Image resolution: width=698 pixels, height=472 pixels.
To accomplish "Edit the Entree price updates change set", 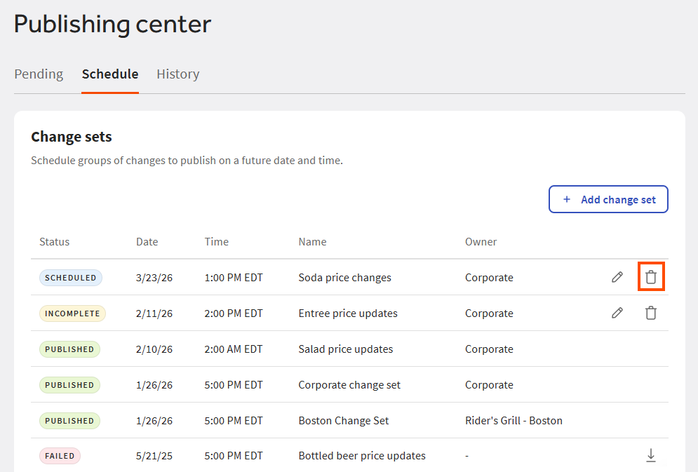I will [617, 313].
